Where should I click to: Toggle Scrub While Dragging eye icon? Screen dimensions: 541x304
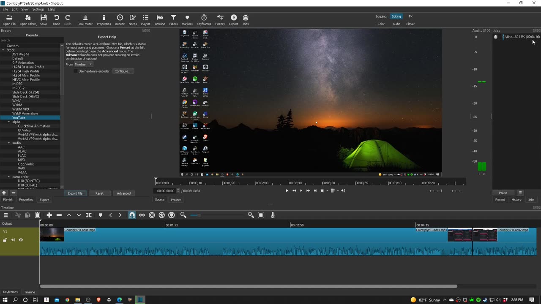click(x=142, y=215)
